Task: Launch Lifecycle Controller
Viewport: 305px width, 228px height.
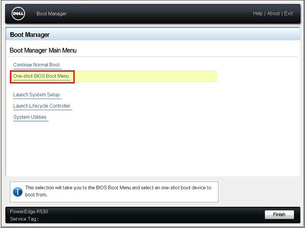Action: [42, 106]
